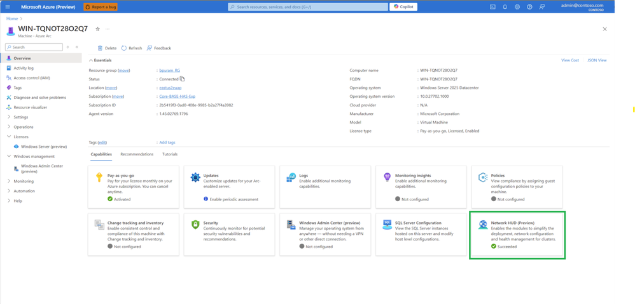The image size is (635, 304).
Task: Click the key icon on Pay-as-you-go card
Action: (x=99, y=177)
